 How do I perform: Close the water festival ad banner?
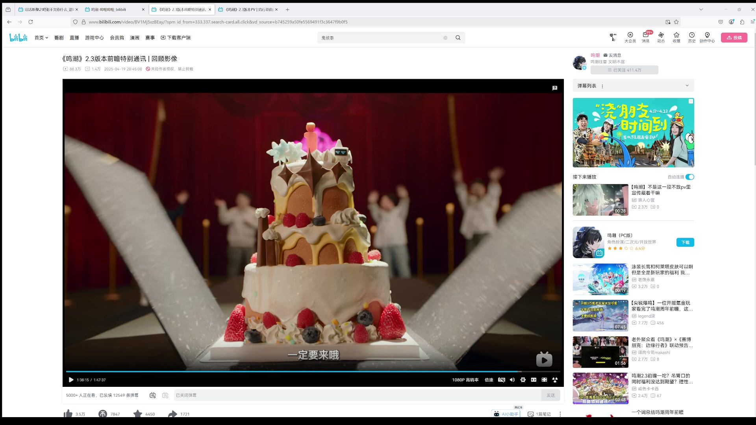[x=691, y=102]
